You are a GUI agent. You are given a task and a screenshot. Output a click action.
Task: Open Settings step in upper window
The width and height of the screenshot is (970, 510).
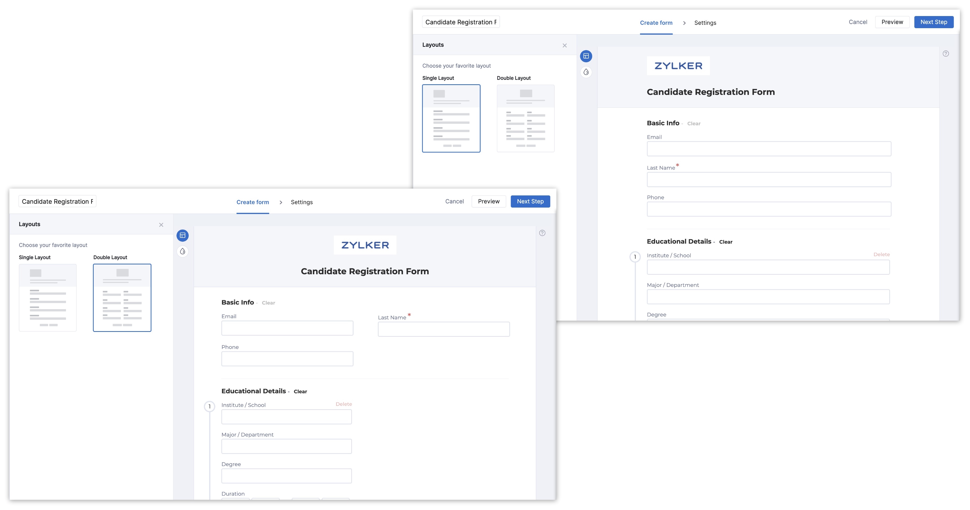[x=705, y=23]
